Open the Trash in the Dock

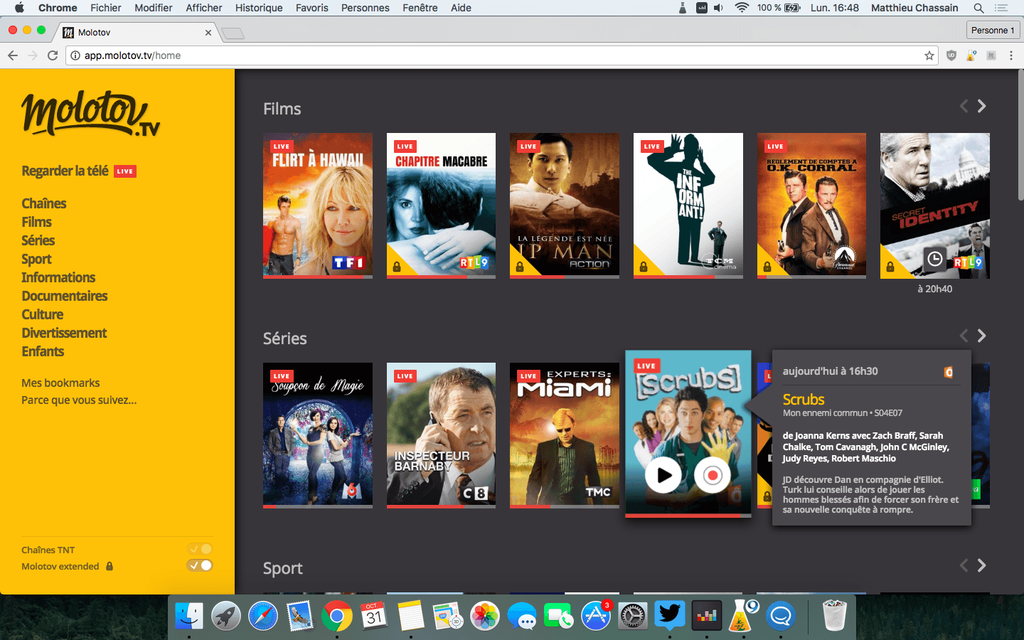pos(834,616)
